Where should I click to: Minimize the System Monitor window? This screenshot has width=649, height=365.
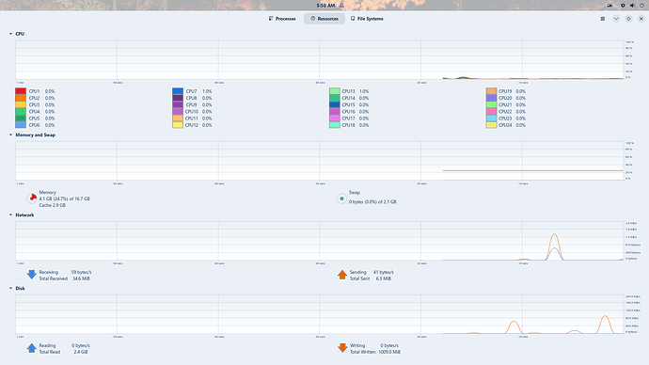click(616, 19)
